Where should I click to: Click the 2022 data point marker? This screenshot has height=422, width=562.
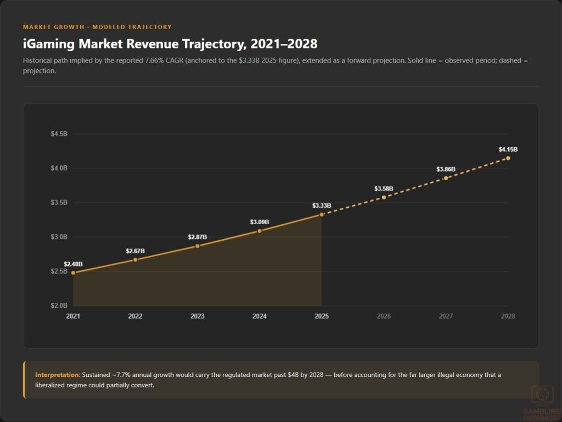coord(135,260)
